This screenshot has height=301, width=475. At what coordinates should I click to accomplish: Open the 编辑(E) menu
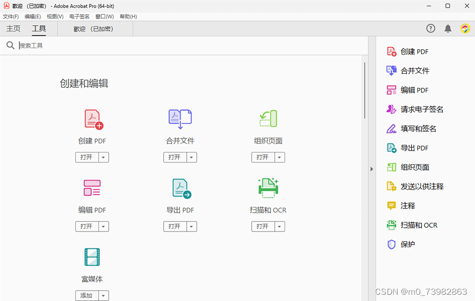[33, 17]
